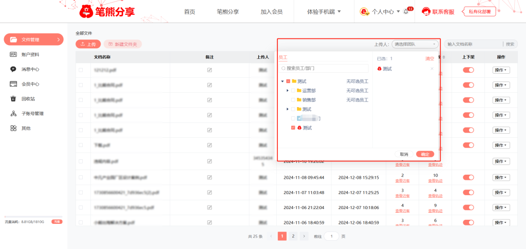Toggle 上下架 switch in 2024-11-08 09:45:44 row
526x249 pixels.
[x=468, y=177]
